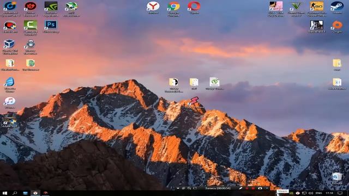Launch the robot-icon desktop shortcut
The width and height of the screenshot is (349, 196).
point(31,47)
